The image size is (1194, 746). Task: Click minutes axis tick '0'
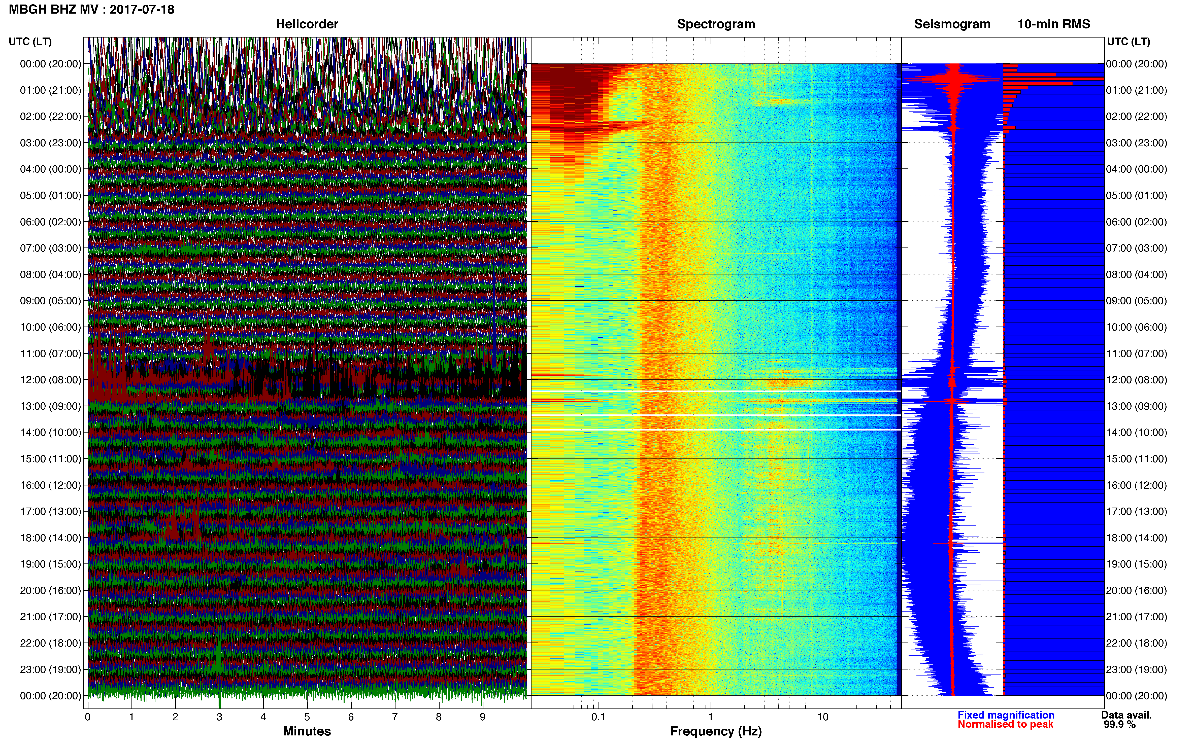pos(87,717)
